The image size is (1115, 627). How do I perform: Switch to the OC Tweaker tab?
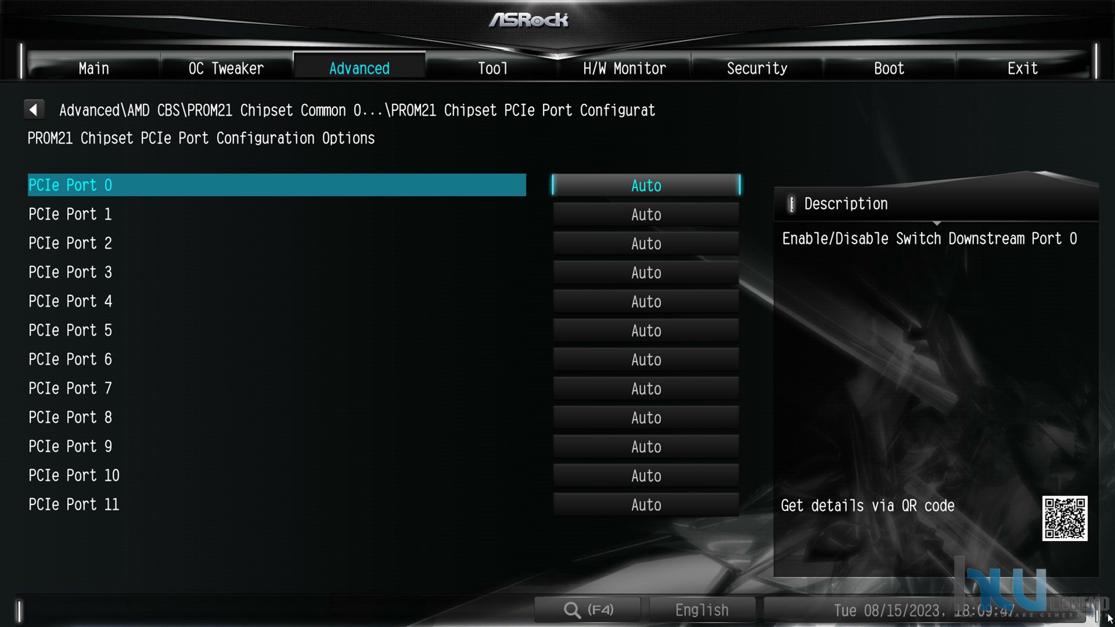(x=226, y=68)
